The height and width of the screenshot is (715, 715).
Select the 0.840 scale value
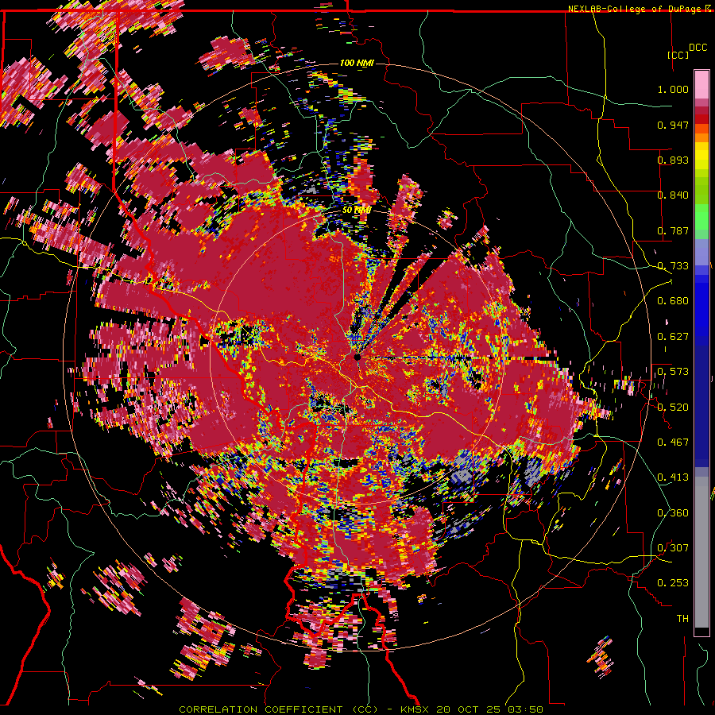(673, 195)
